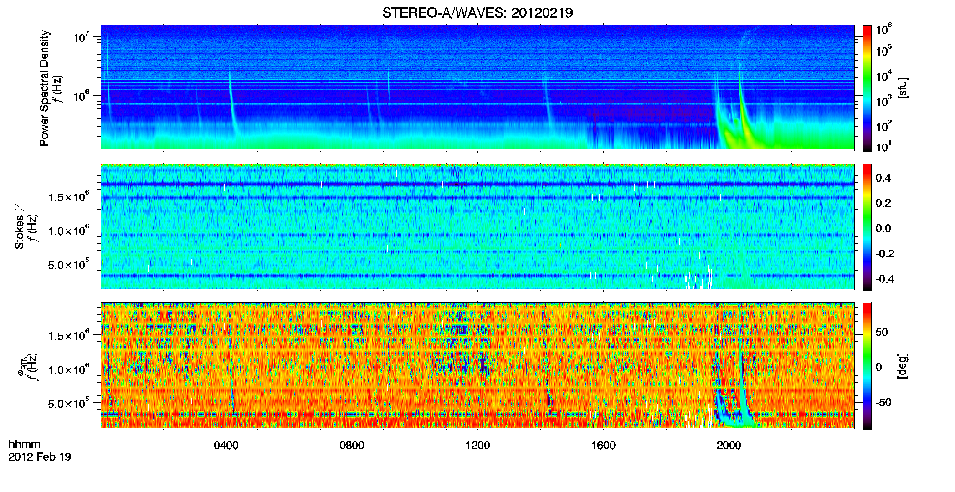Click the 1.0×10^6 tick on the phi RTN panel

[x=69, y=369]
